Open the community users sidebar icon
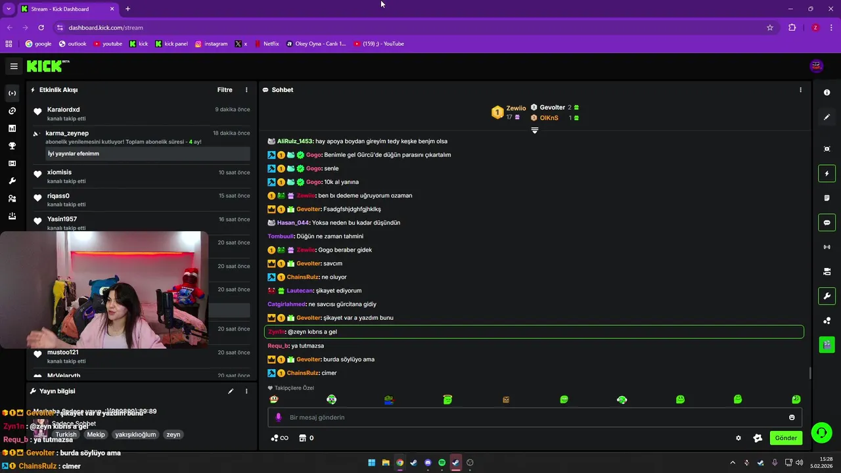Screen dimensions: 841x473 pos(12,198)
